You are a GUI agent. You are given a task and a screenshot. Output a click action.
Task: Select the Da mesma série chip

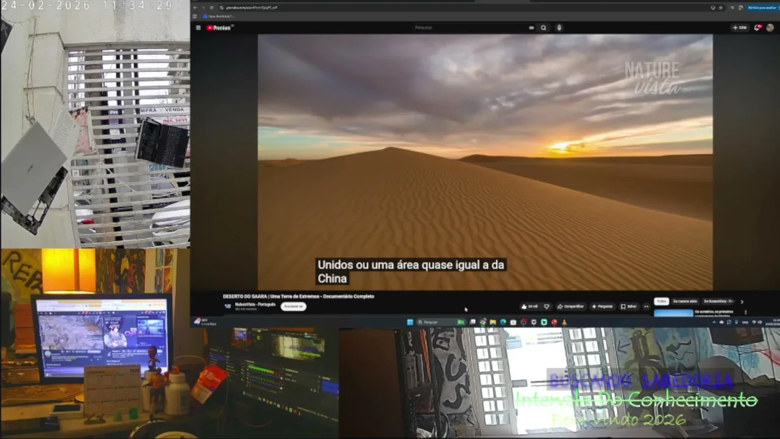pyautogui.click(x=686, y=301)
